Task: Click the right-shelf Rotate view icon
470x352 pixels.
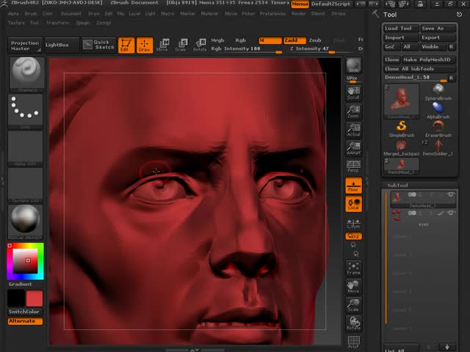Action: click(354, 323)
